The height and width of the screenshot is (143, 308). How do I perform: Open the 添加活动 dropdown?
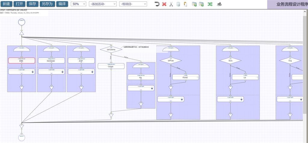(103, 4)
